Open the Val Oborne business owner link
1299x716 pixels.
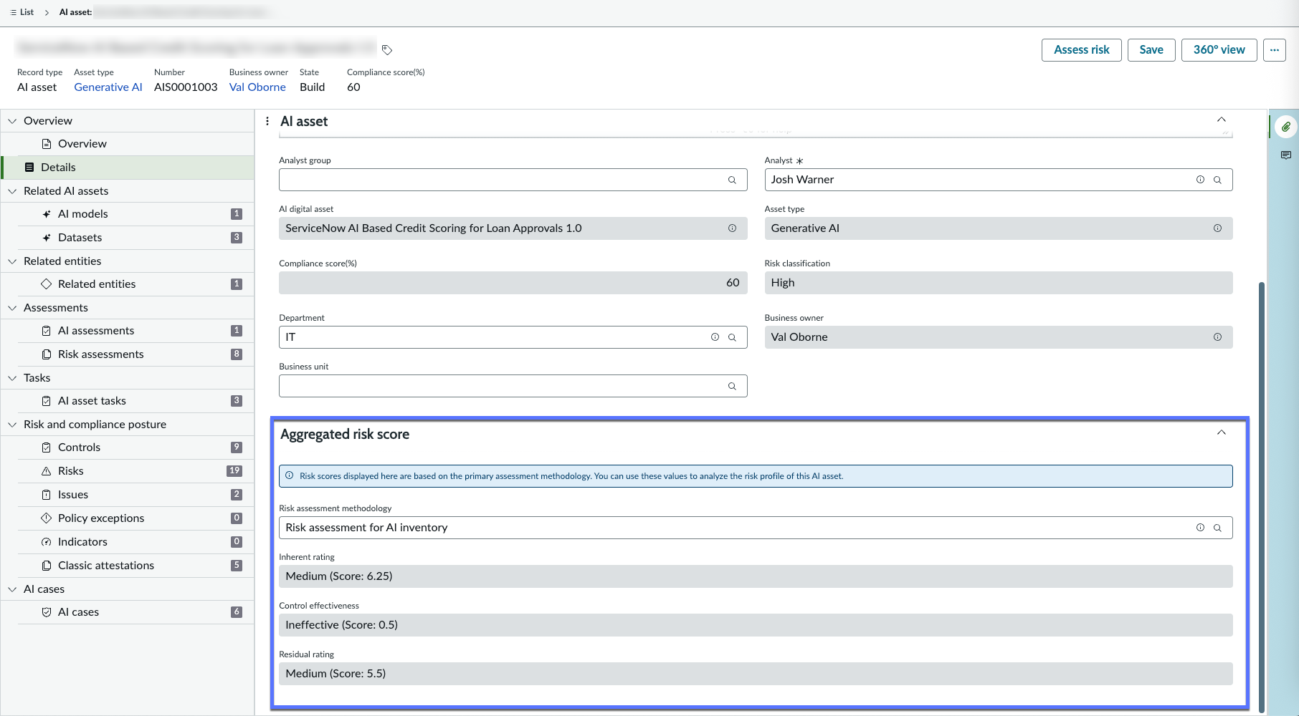click(257, 87)
